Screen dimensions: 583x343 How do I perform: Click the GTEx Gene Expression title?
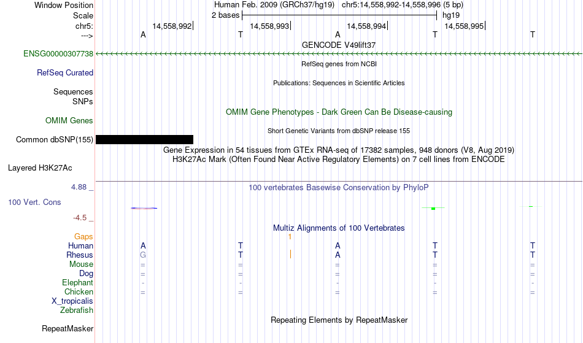click(339, 150)
